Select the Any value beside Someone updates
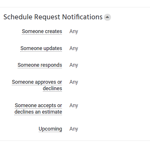150x147 pixels. coord(74,48)
